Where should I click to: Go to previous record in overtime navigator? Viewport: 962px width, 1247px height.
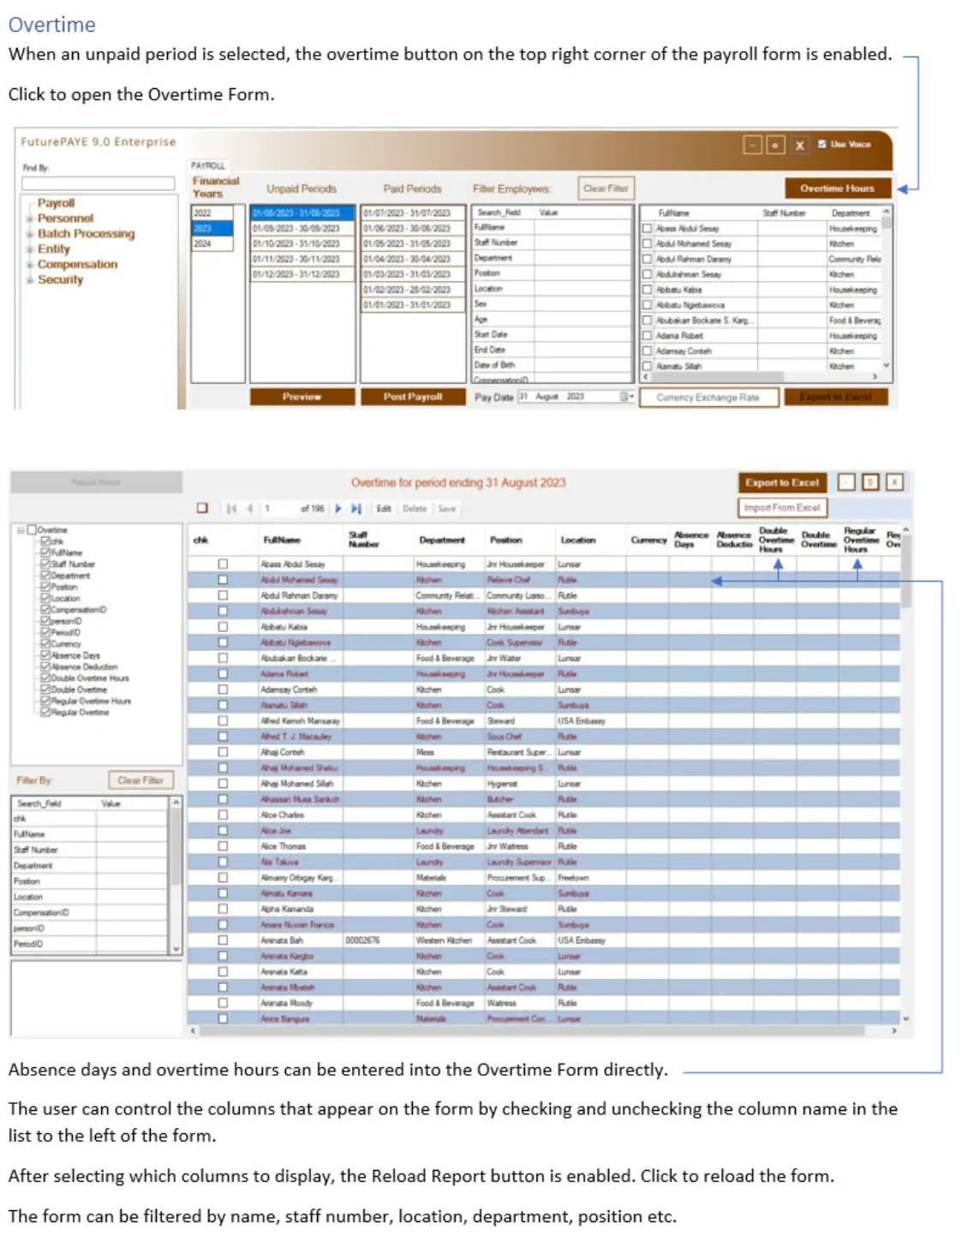click(x=250, y=509)
